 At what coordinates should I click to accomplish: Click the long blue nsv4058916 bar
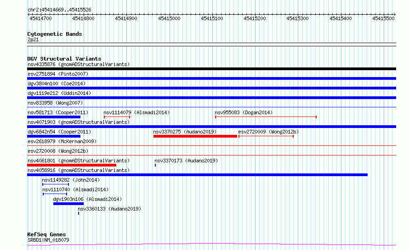point(198,175)
